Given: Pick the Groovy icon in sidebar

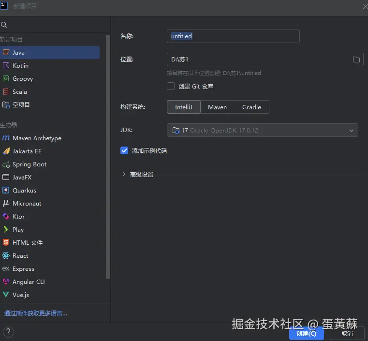Looking at the screenshot, I should [6, 78].
